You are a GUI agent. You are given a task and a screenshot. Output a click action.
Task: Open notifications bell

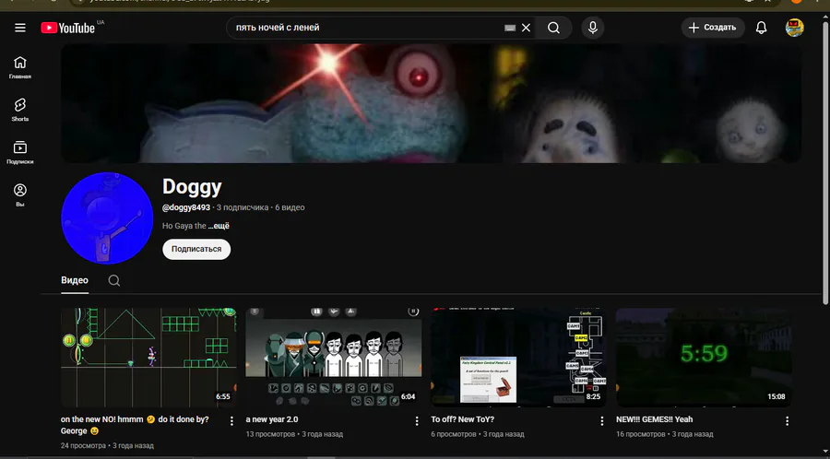click(x=761, y=28)
